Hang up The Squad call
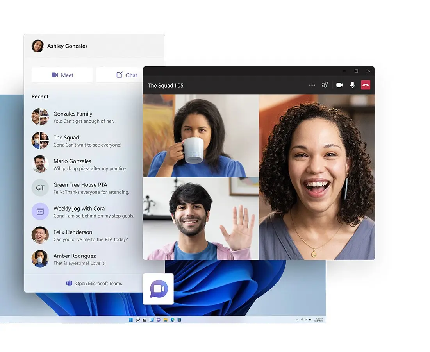The height and width of the screenshot is (352, 430). [366, 85]
